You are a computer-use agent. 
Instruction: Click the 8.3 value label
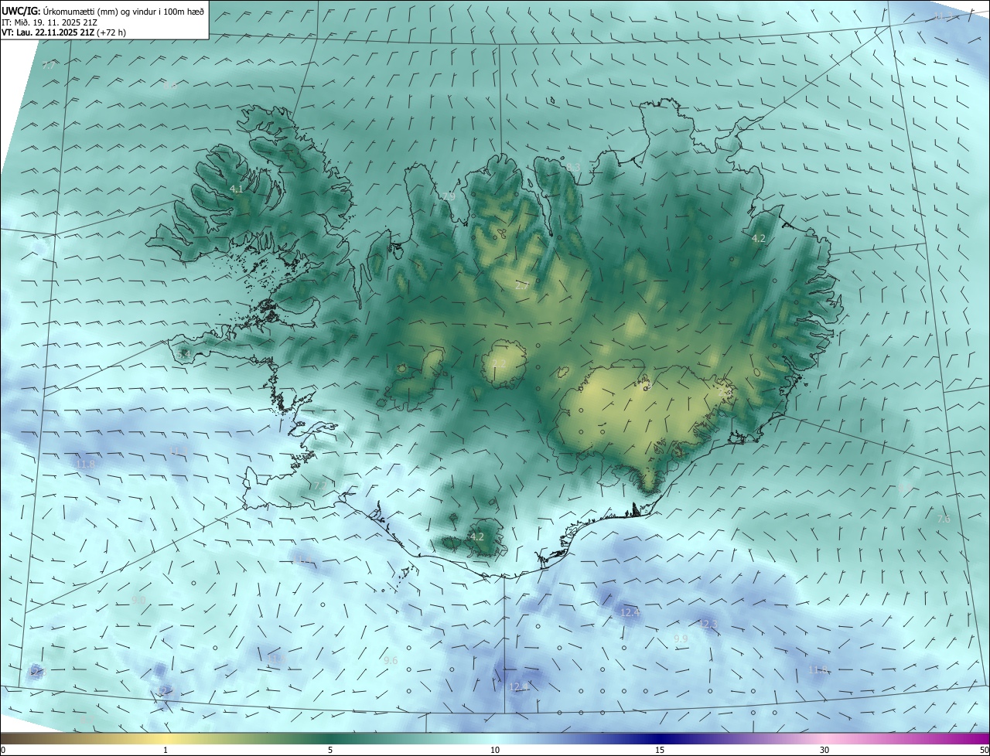point(573,167)
